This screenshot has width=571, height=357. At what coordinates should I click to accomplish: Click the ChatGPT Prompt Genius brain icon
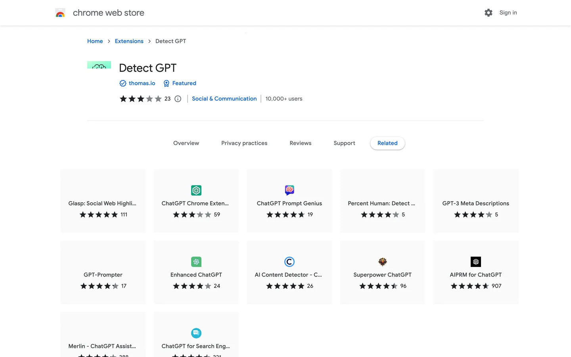point(289,190)
